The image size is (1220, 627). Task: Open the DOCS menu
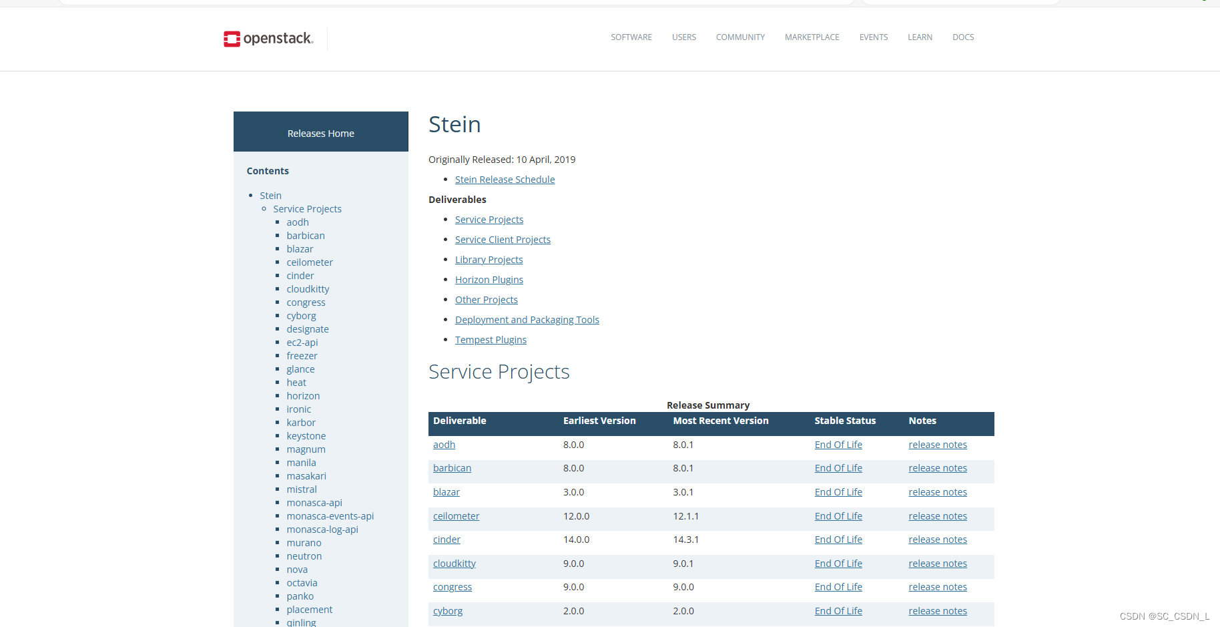click(963, 37)
